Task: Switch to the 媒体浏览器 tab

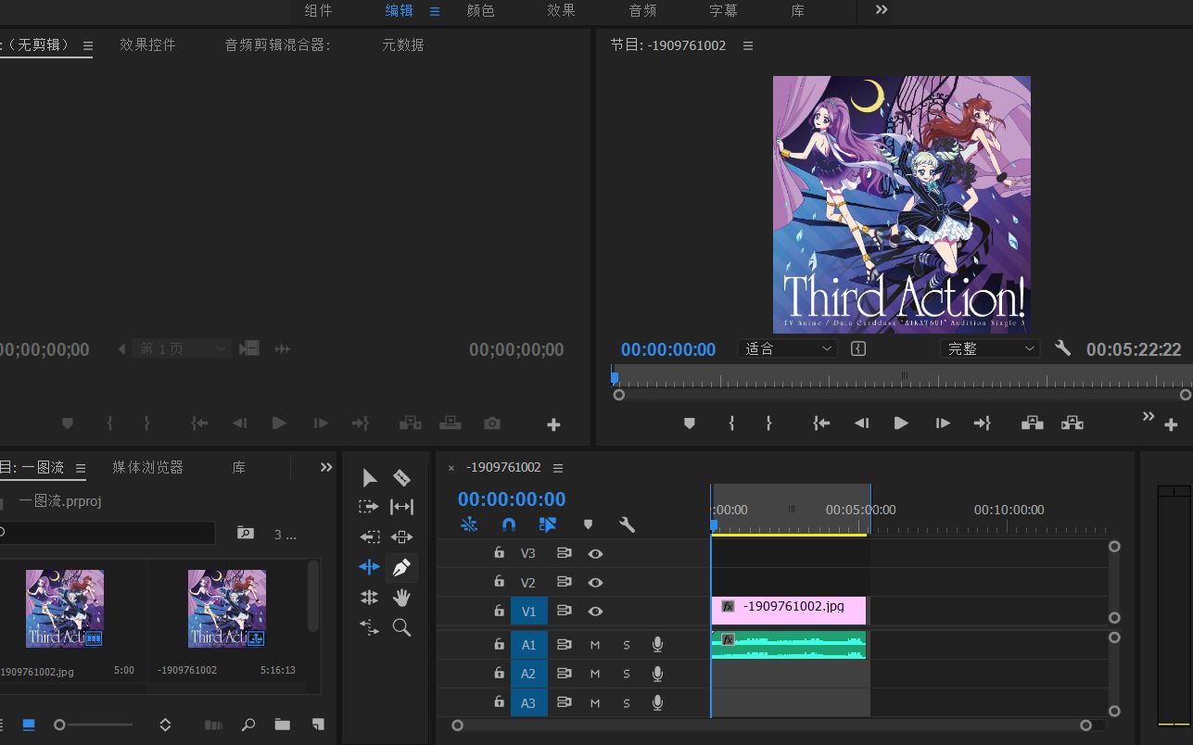Action: coord(148,467)
